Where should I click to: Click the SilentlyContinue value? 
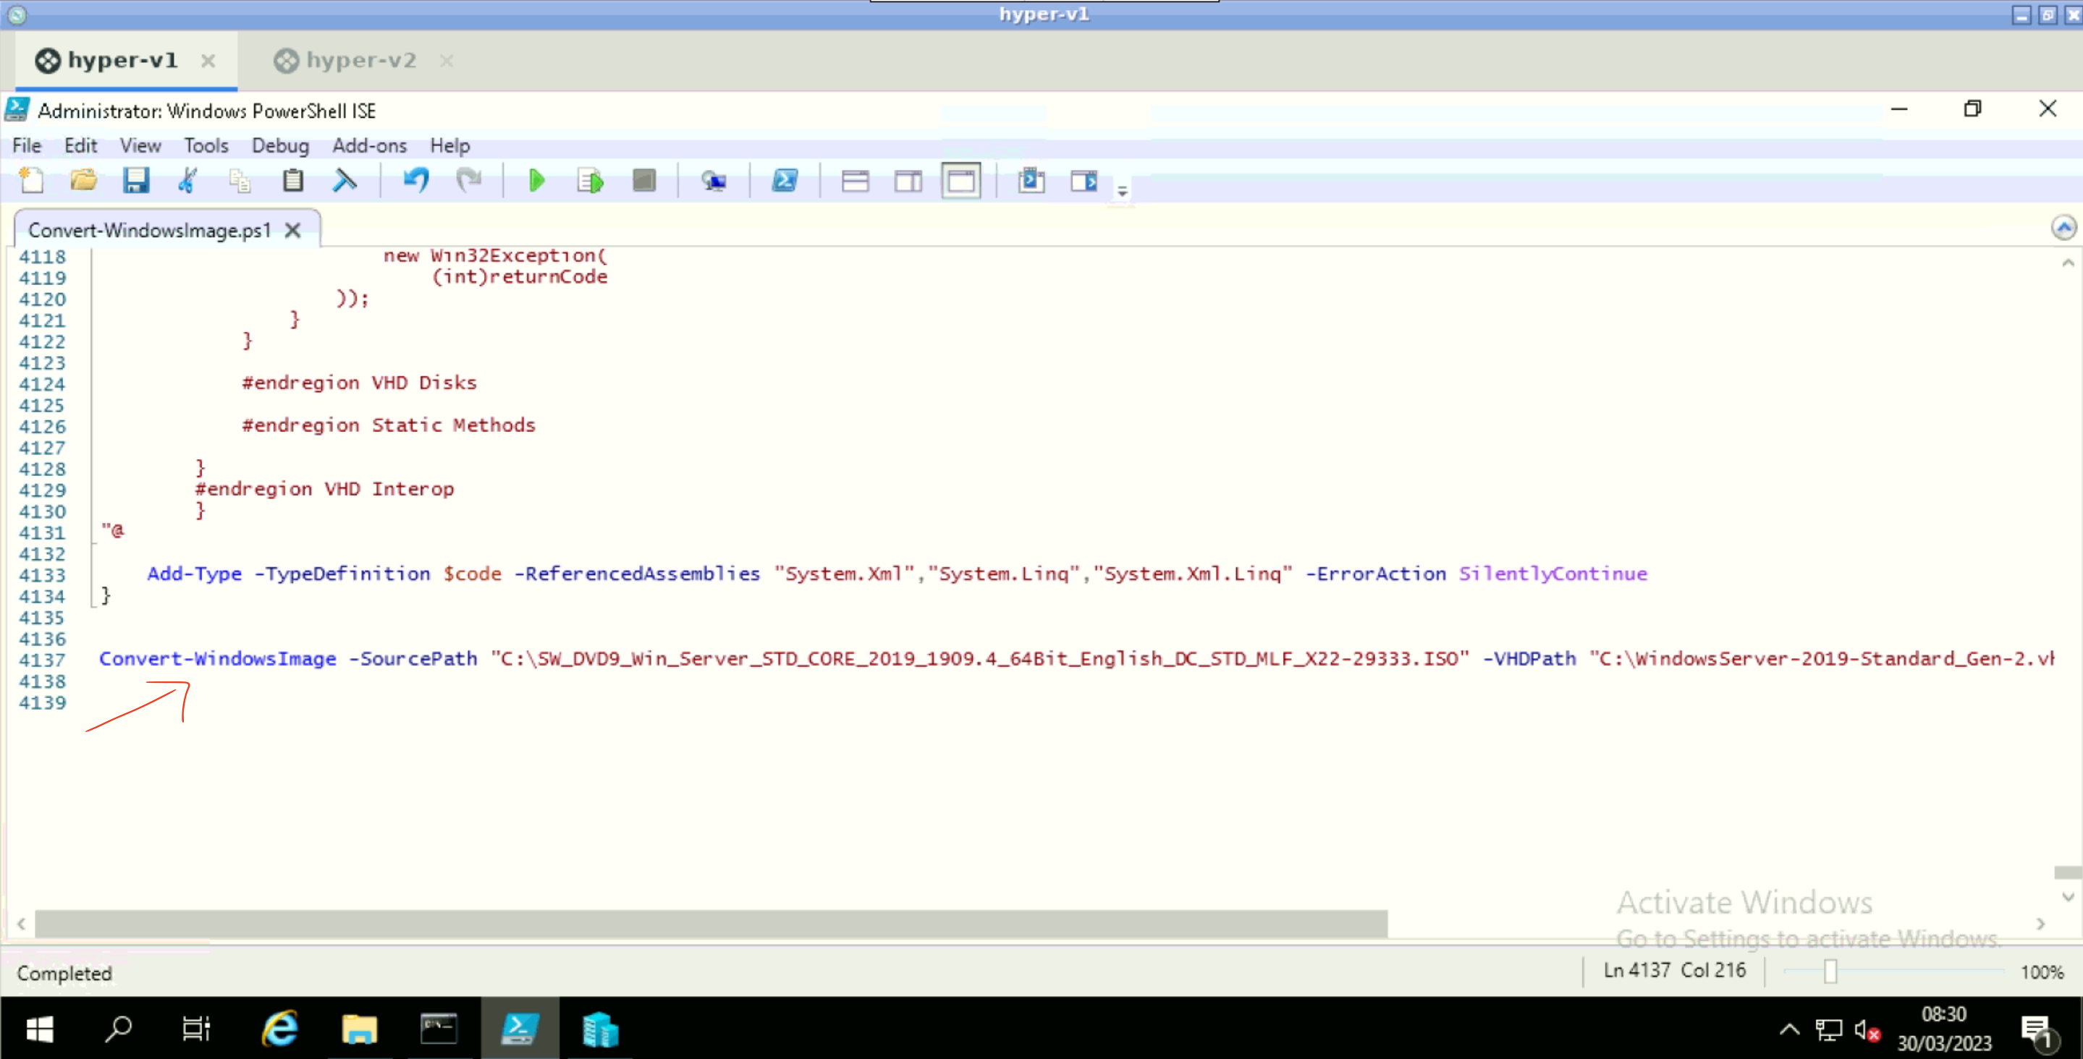1552,574
